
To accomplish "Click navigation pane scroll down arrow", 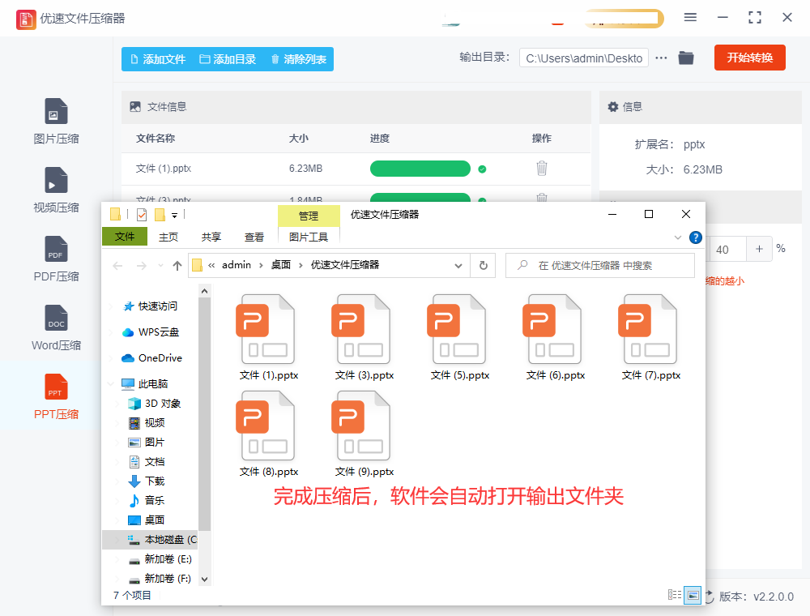I will [x=205, y=580].
